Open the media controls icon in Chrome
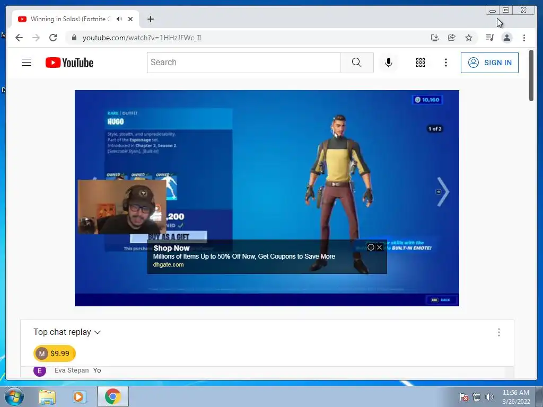Viewport: 543px width, 407px height. pos(489,38)
